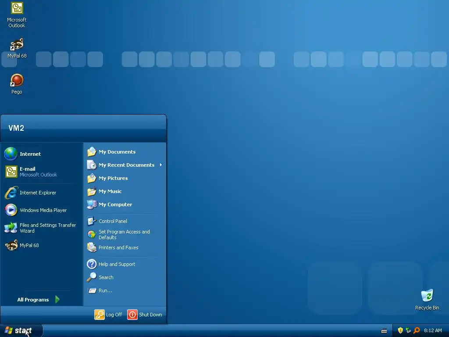Open My Pictures text link
449x337 pixels.
coord(113,178)
